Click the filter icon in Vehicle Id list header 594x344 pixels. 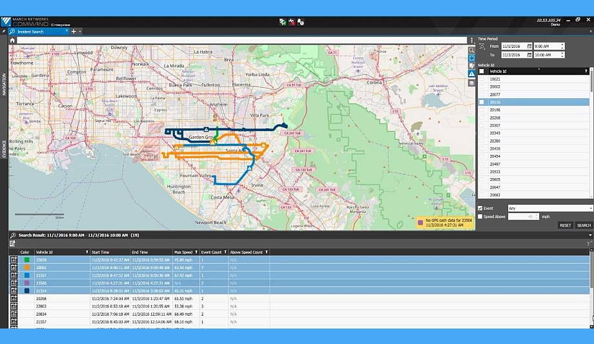(x=586, y=71)
